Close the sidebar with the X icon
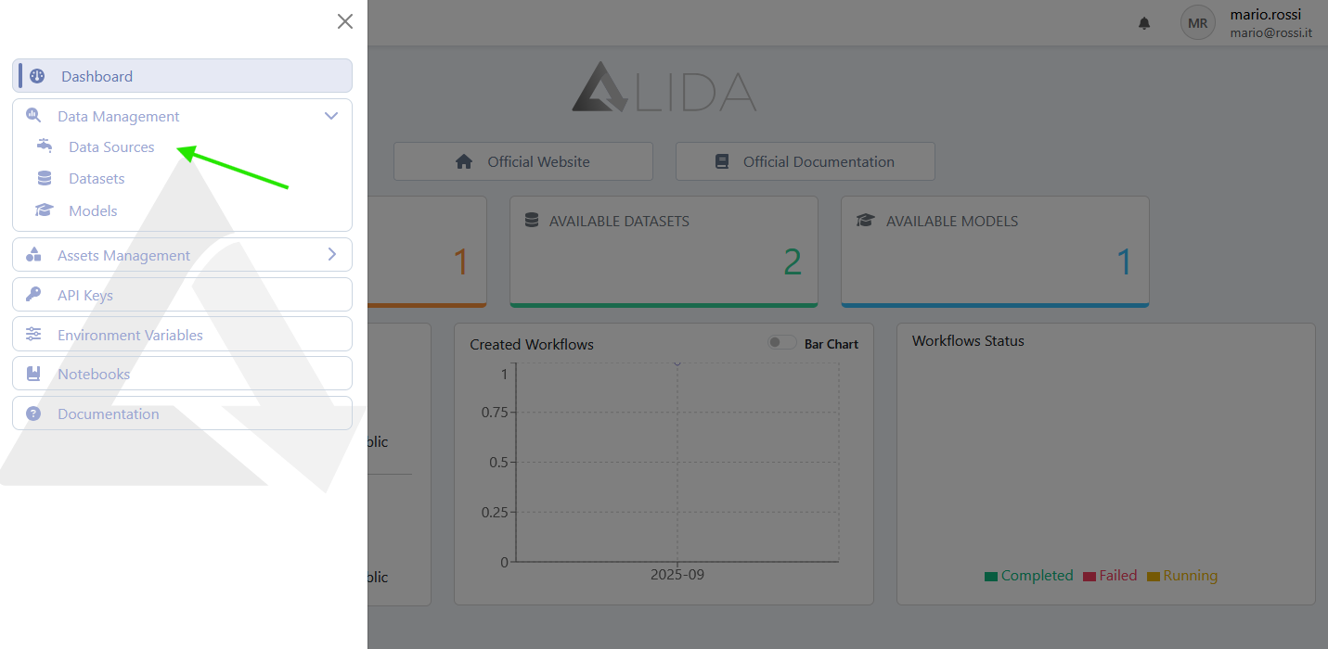Image resolution: width=1328 pixels, height=649 pixels. [345, 21]
